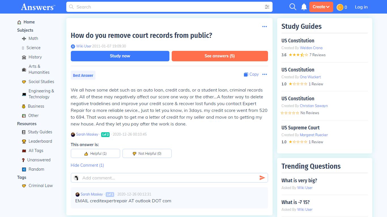Viewport: 387px width, 217px height.
Task: Click the Leaderboard trophy icon
Action: coord(24,142)
